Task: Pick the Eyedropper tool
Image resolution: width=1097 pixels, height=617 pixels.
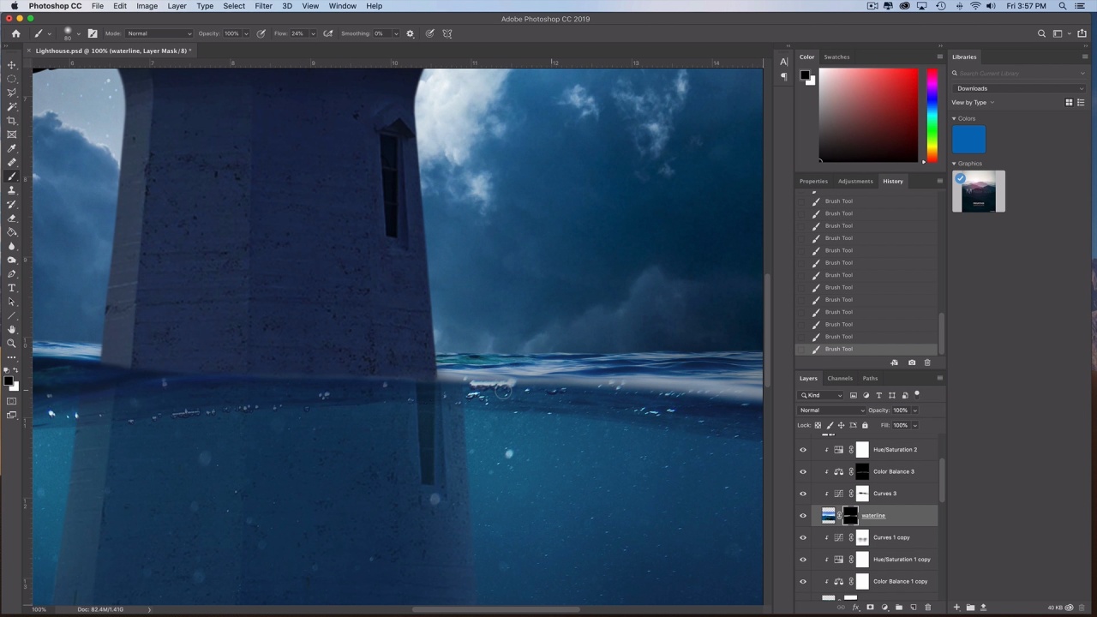Action: (12, 148)
